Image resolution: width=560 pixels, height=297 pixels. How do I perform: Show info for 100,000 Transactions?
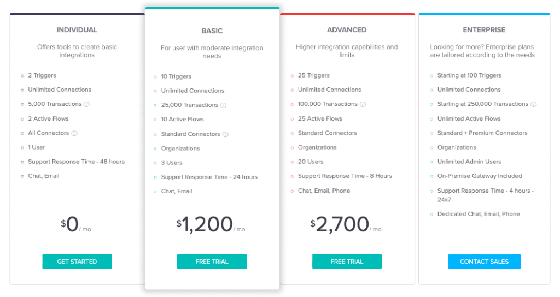click(363, 104)
